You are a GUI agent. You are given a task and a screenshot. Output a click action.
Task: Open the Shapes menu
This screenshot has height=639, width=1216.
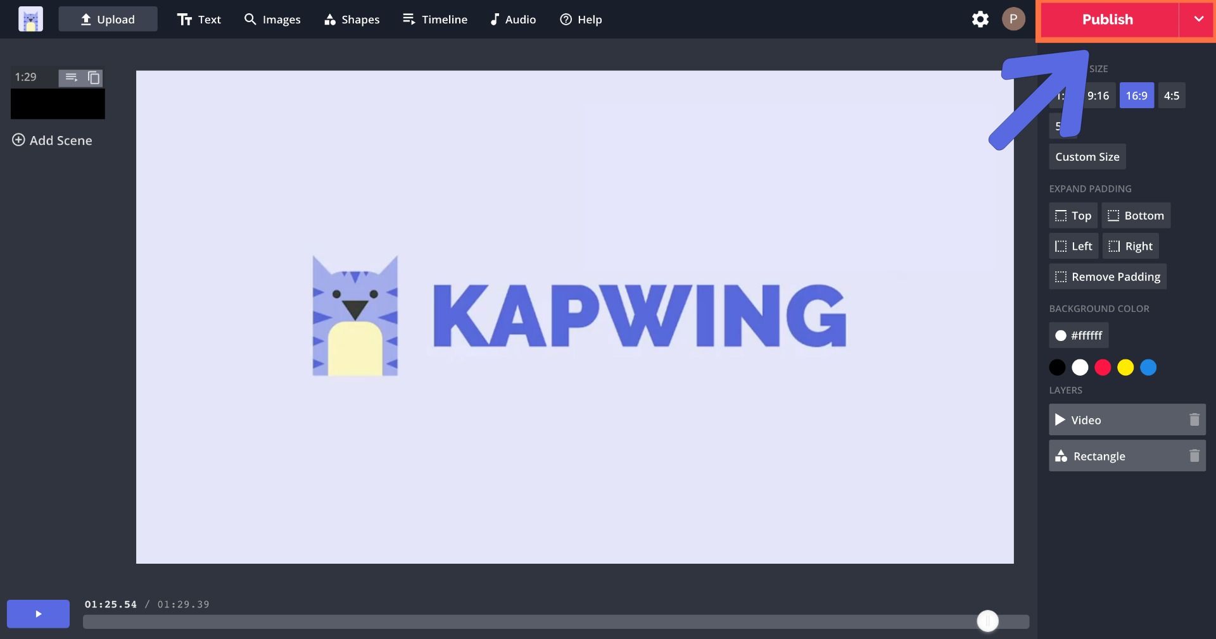coord(351,20)
